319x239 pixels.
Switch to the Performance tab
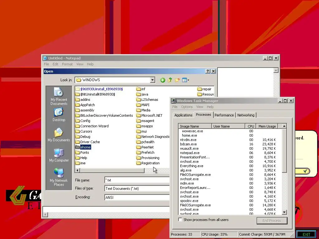point(224,115)
